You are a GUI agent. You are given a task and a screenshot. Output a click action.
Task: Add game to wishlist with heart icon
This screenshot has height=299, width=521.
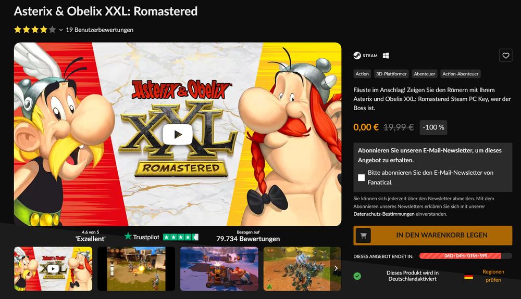click(505, 55)
